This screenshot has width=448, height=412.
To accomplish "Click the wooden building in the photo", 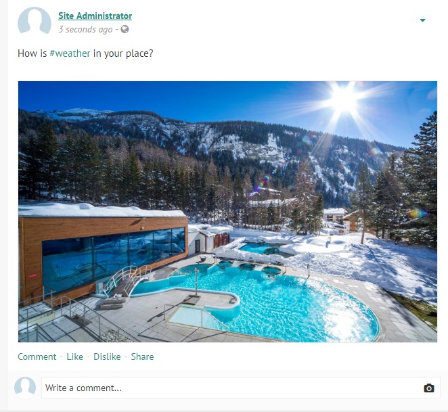I will [x=103, y=252].
